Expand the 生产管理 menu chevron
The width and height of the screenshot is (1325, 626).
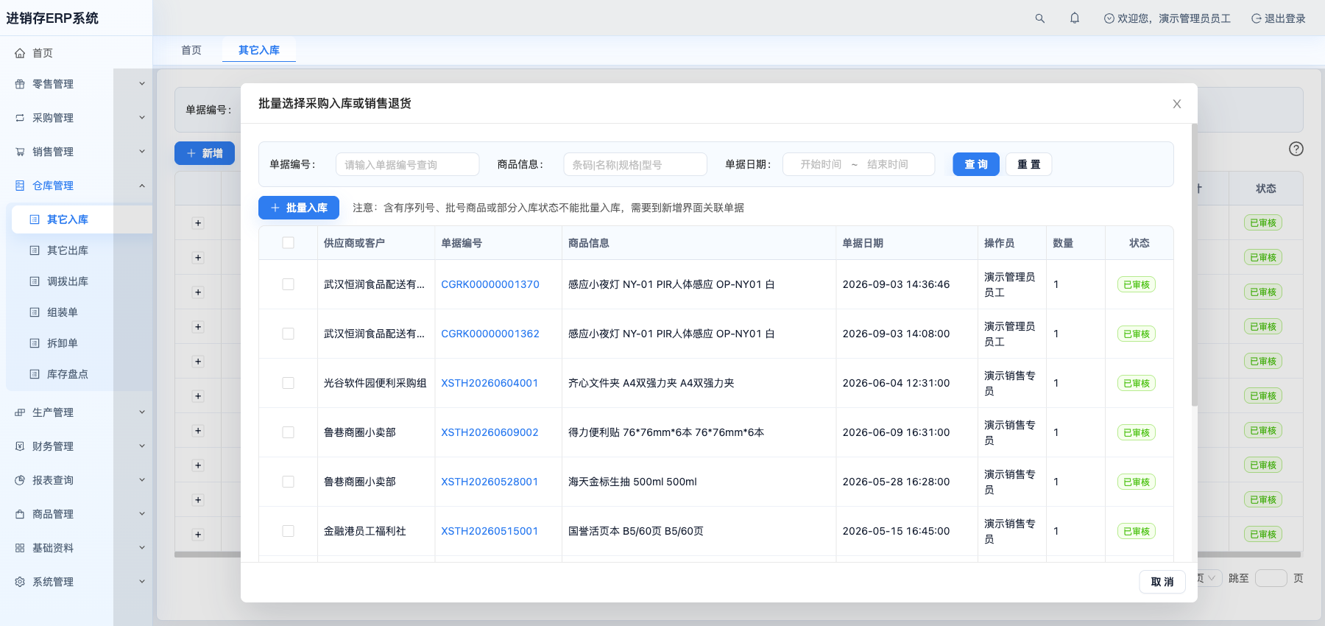pyautogui.click(x=142, y=412)
